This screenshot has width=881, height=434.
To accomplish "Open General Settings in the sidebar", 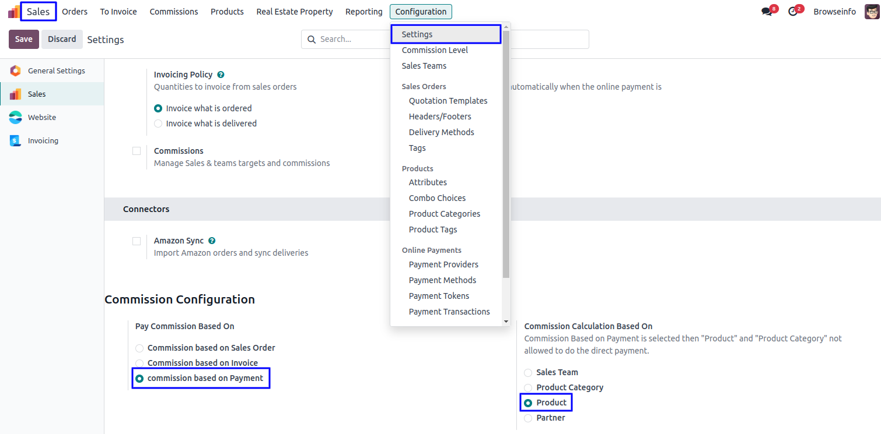I will pos(56,70).
